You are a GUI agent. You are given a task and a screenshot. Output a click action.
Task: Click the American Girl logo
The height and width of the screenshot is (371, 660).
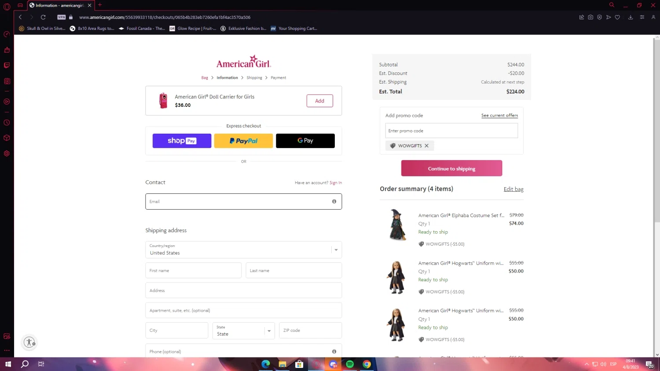click(243, 62)
